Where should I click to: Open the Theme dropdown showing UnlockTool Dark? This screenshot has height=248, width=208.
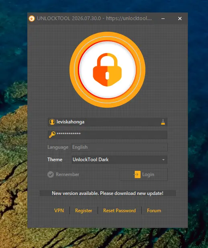(x=120, y=160)
